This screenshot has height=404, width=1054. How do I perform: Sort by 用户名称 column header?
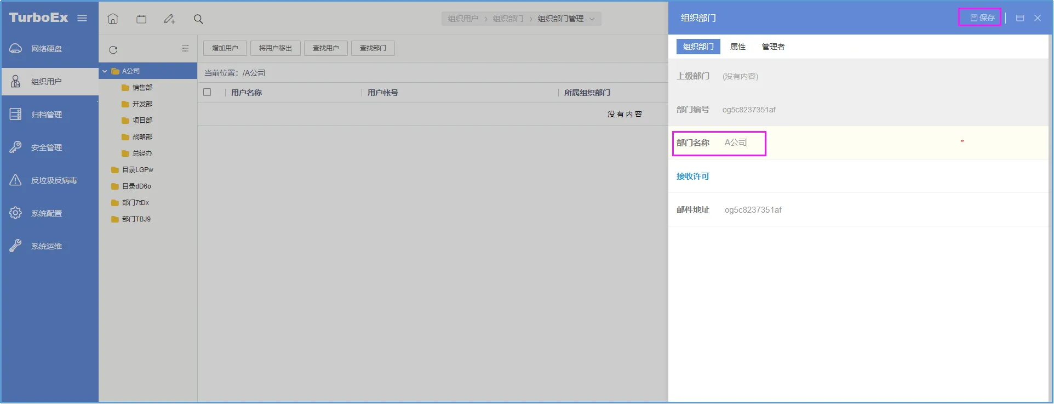(247, 93)
